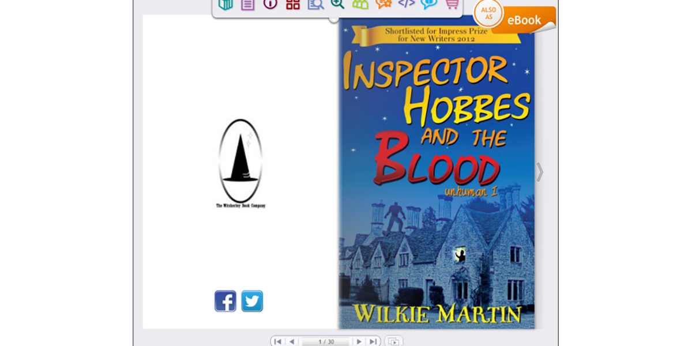The image size is (692, 346).
Task: Open the pink shopping cart icon
Action: click(452, 3)
